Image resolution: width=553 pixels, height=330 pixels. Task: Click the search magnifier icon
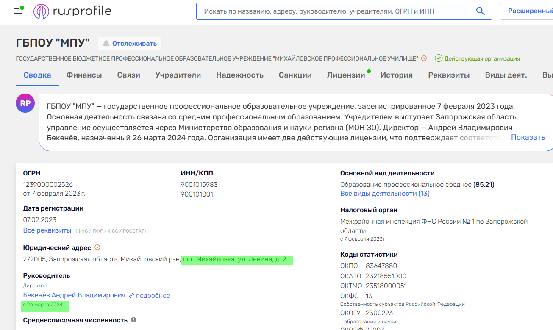click(480, 11)
